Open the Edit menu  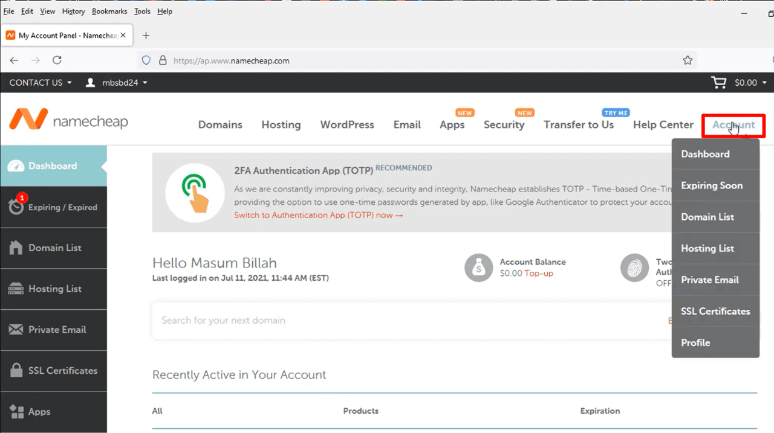(x=27, y=11)
